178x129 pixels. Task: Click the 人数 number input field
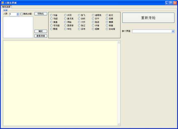(x=13, y=14)
